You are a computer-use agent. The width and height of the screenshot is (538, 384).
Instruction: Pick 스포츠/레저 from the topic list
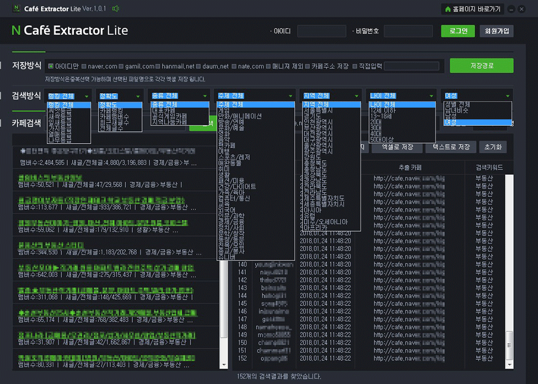256,157
